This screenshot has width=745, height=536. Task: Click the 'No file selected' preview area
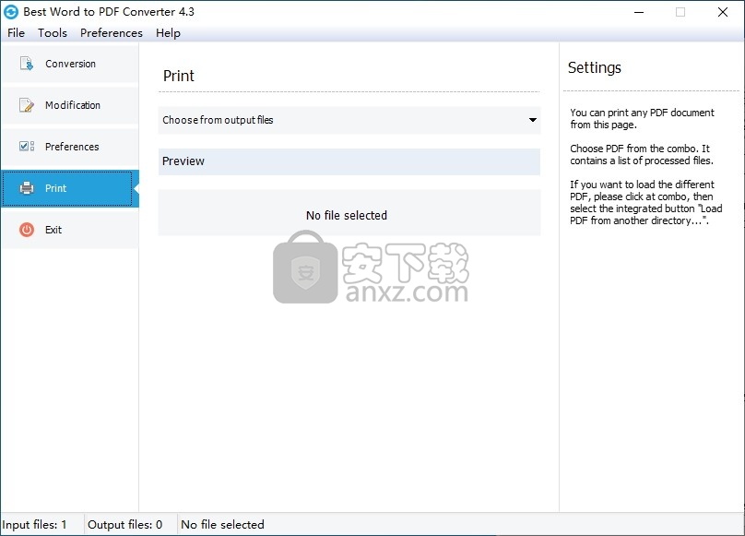pos(349,212)
